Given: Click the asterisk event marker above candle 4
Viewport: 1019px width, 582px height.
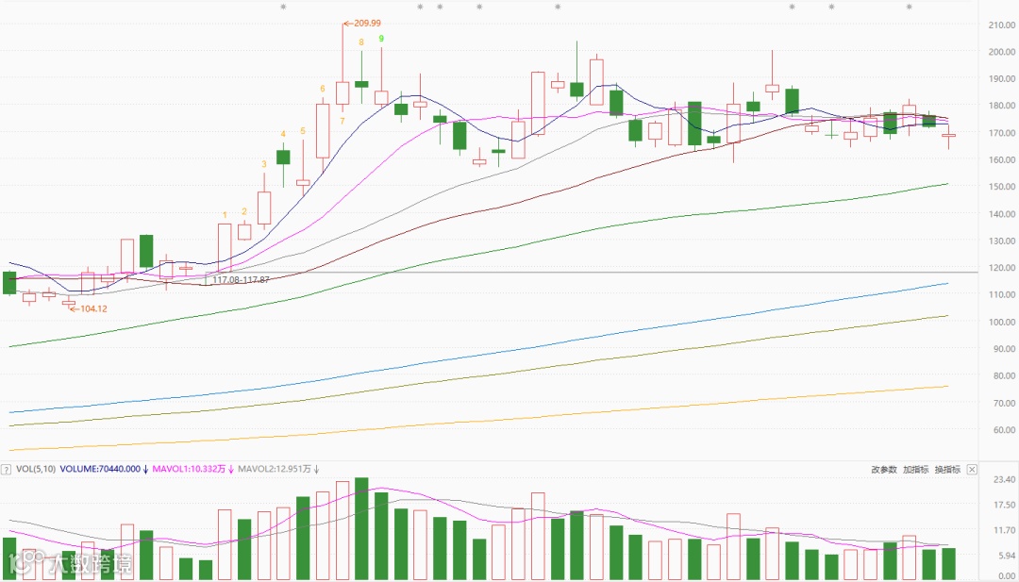Looking at the screenshot, I should coord(283,8).
